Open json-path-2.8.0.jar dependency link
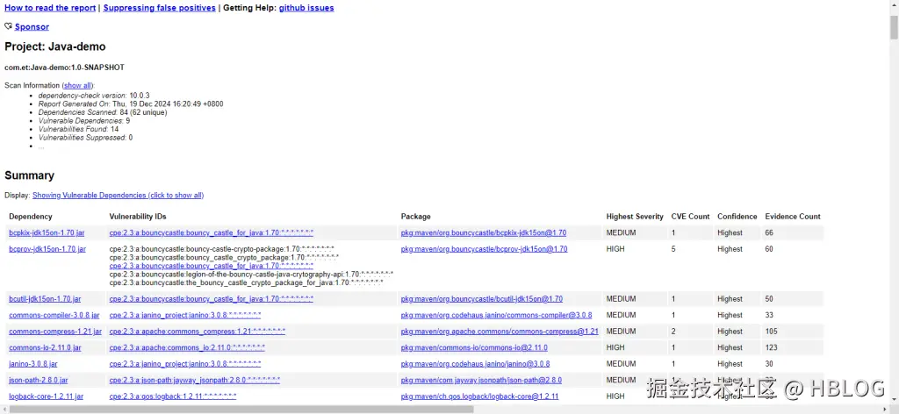The image size is (899, 414). coord(39,380)
